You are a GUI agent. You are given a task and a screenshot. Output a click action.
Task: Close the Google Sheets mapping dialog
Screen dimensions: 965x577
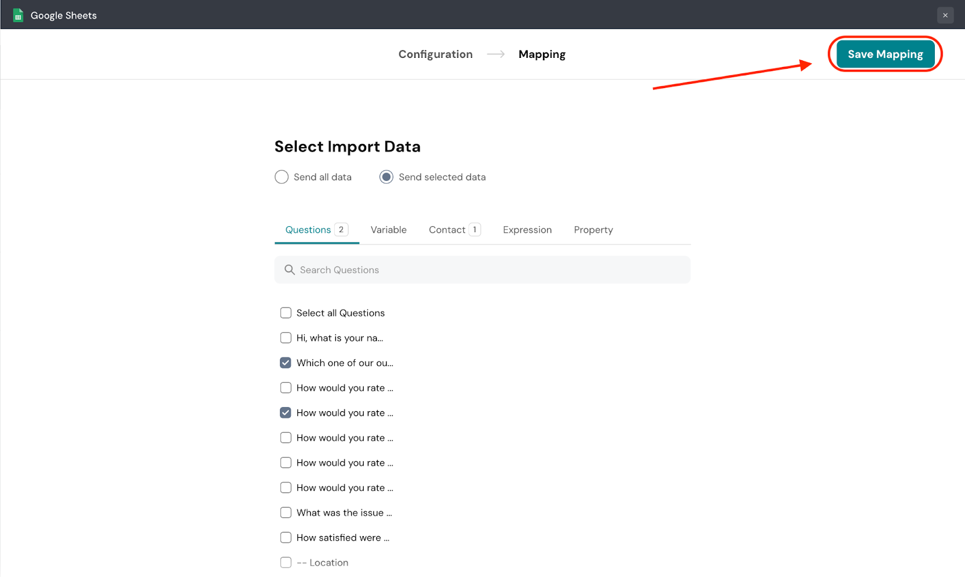945,15
